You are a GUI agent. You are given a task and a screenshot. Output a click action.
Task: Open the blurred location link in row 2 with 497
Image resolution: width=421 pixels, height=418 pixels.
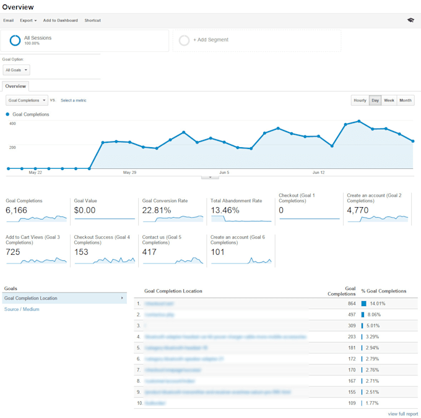tap(159, 315)
